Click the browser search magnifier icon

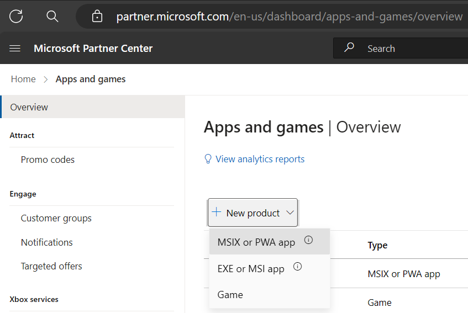click(52, 16)
